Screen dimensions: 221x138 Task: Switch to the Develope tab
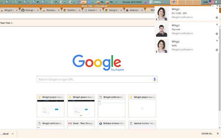click(x=50, y=10)
